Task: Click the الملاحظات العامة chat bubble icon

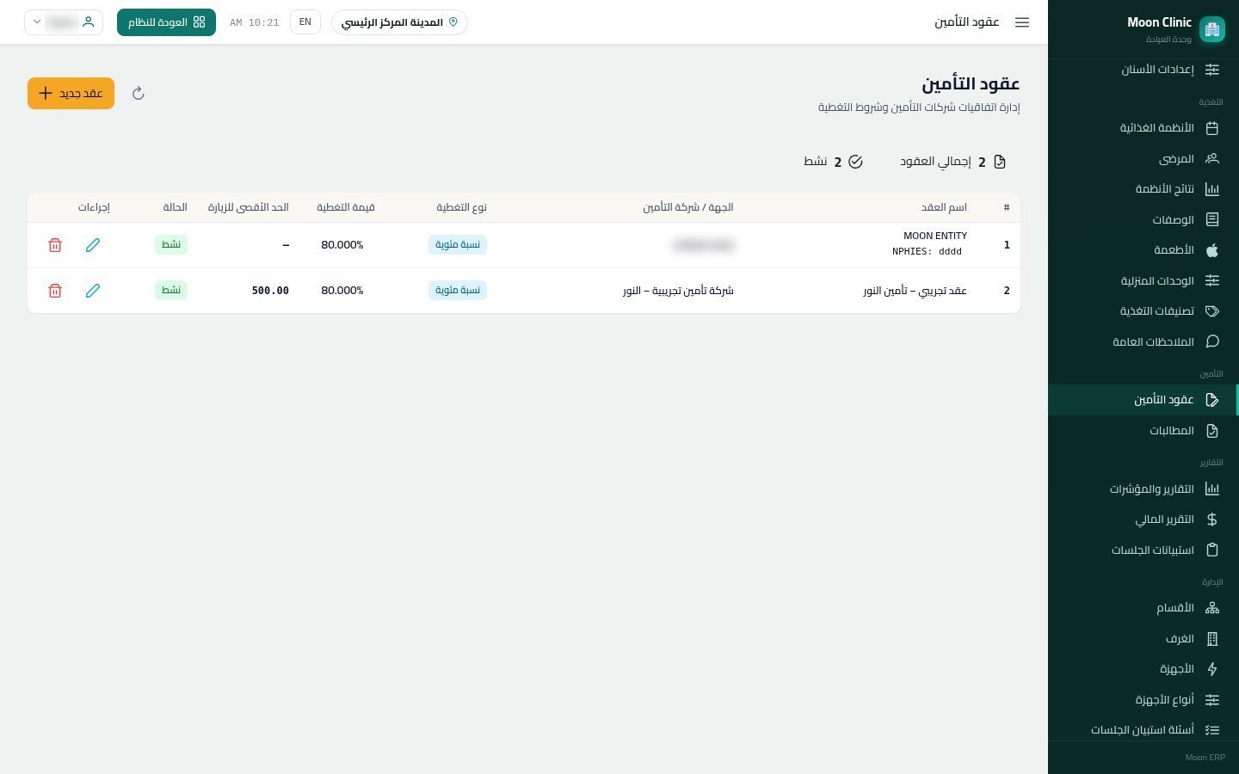Action: (1212, 341)
